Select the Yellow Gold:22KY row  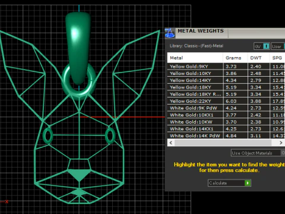click(226, 101)
